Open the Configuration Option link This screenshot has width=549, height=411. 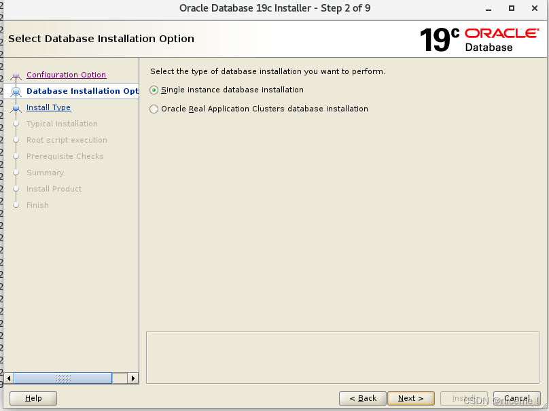[66, 75]
